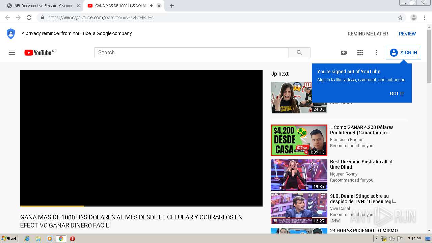Open the Action Center flag icon
The width and height of the screenshot is (432, 243).
pyautogui.click(x=400, y=239)
